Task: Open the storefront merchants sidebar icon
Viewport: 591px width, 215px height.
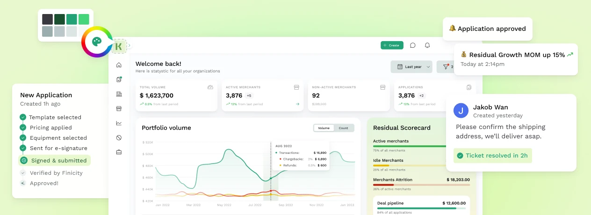Action: 119,108
